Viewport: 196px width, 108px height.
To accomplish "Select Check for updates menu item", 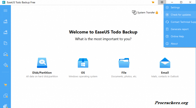I will [181, 15].
